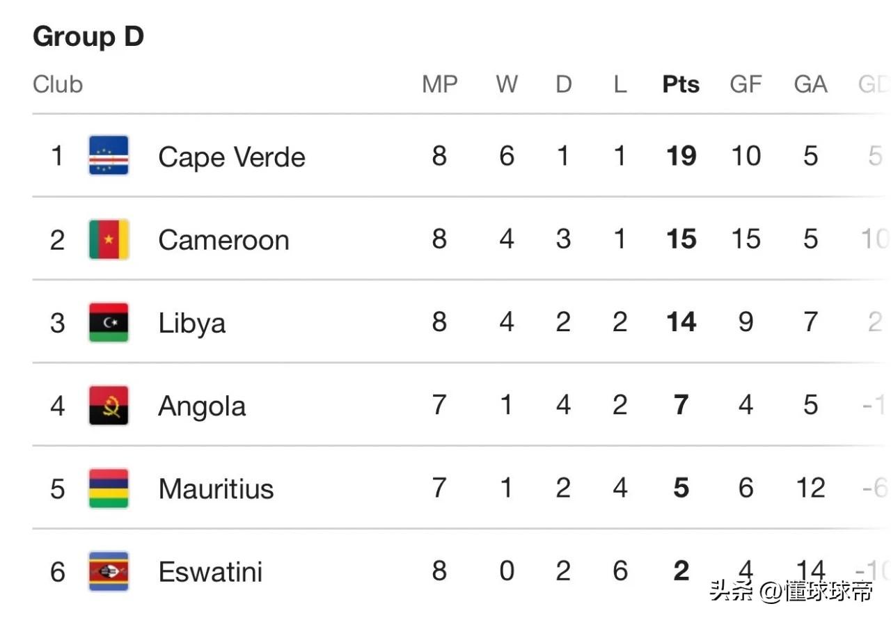Image resolution: width=891 pixels, height=620 pixels.
Task: Select the Libya team name
Action: (x=192, y=324)
